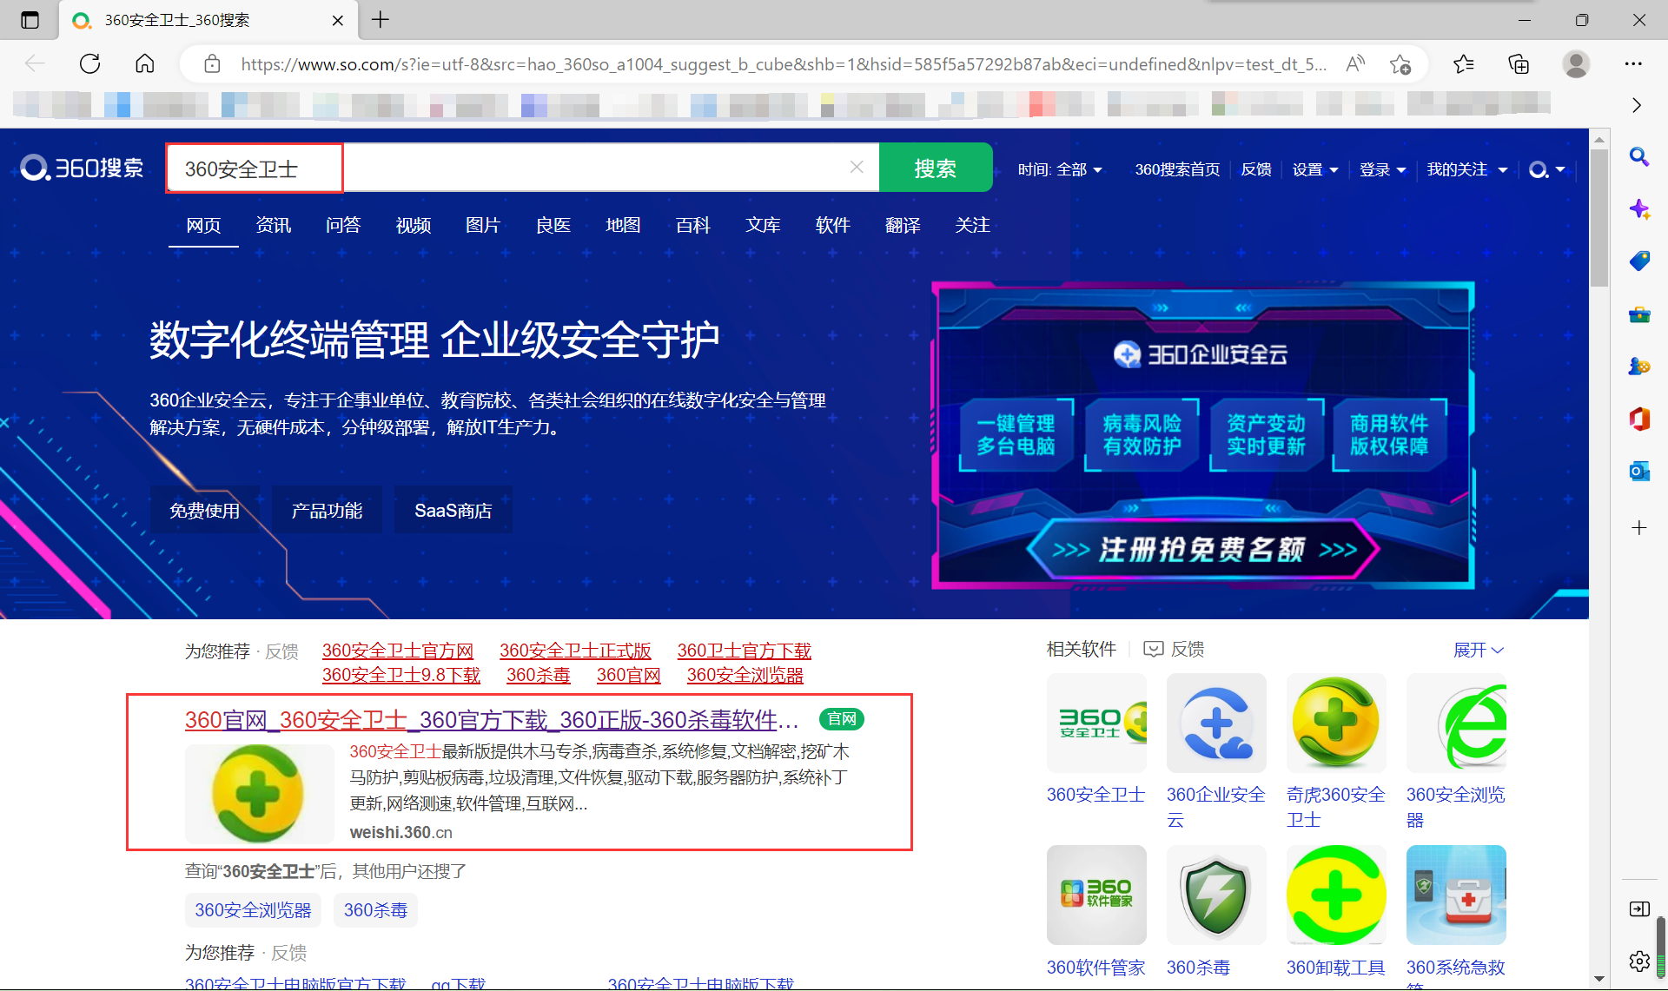Open the 360安全卫士9.8下载 link
1668x991 pixels.
pyautogui.click(x=400, y=675)
